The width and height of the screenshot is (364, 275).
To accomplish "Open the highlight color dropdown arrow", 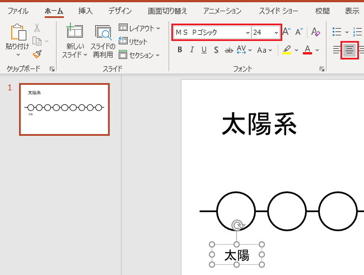I will click(x=296, y=50).
